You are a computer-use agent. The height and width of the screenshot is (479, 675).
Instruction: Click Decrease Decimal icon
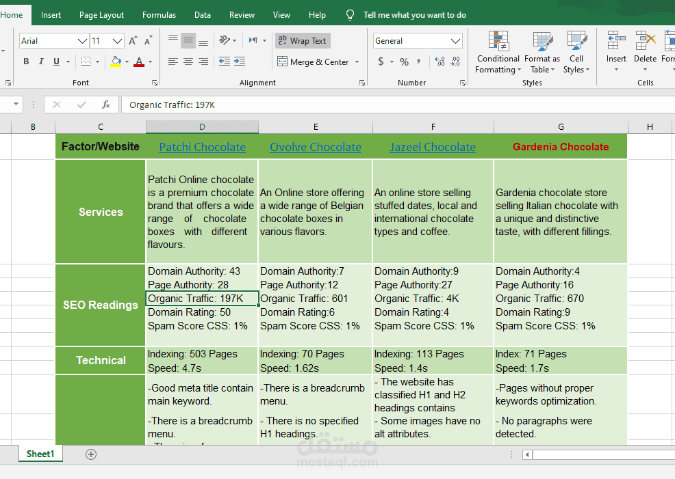coord(455,61)
